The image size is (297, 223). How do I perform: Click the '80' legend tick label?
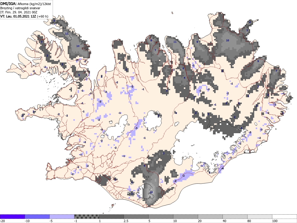click(249, 221)
